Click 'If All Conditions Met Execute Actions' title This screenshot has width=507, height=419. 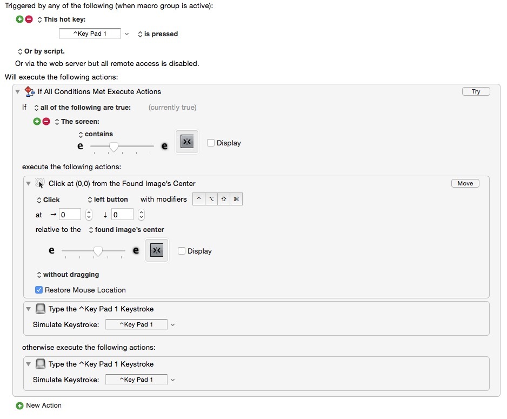[x=99, y=91]
